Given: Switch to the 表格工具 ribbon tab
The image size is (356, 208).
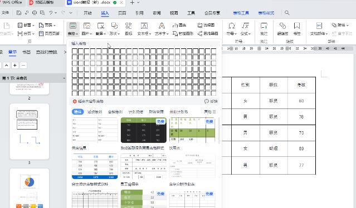Looking at the screenshot, I should click(241, 13).
